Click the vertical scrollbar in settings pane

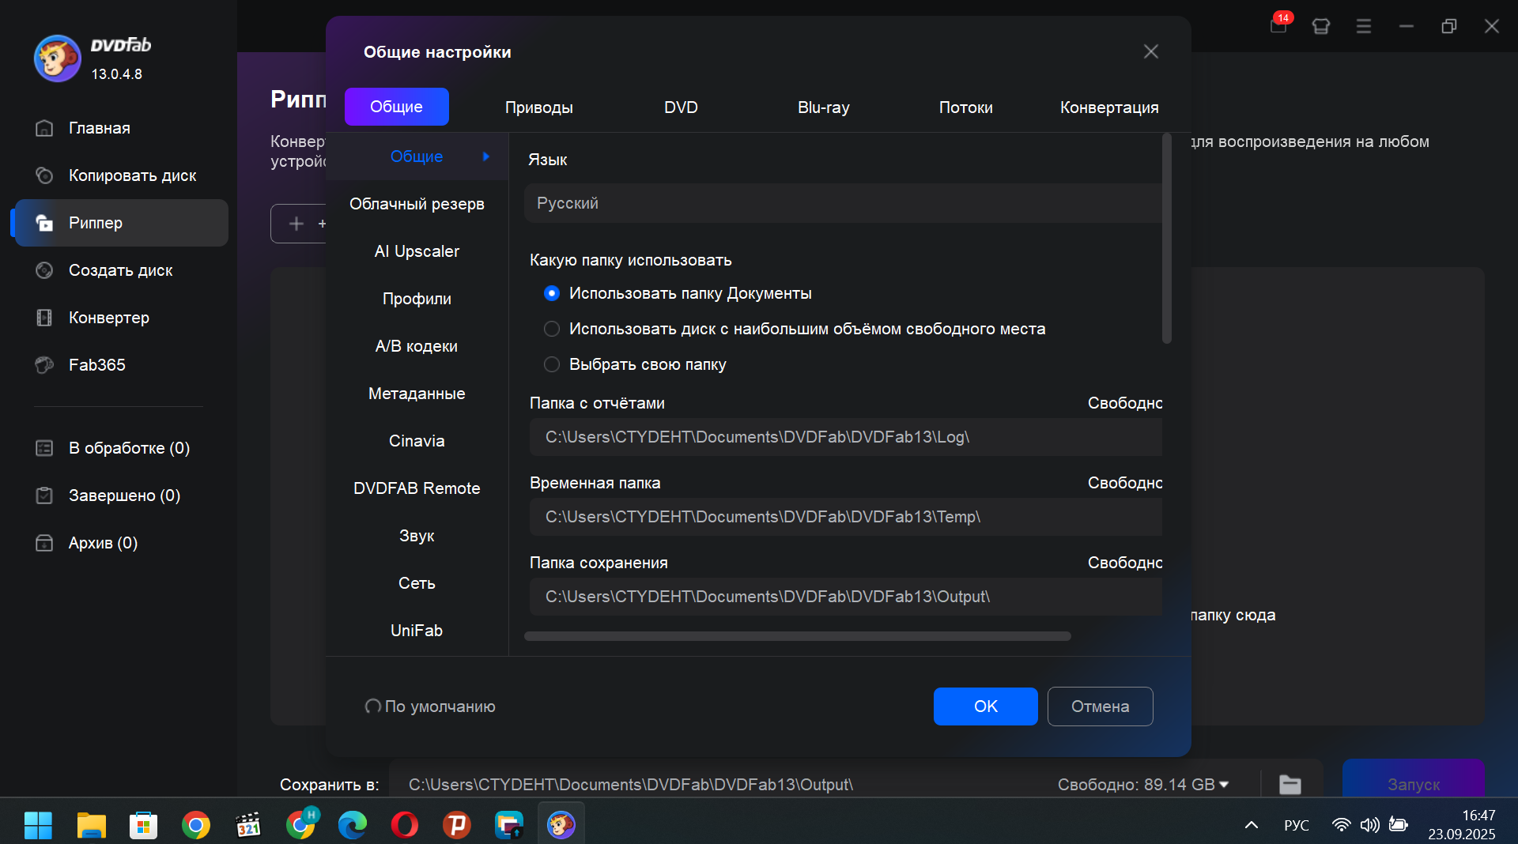tap(1166, 239)
